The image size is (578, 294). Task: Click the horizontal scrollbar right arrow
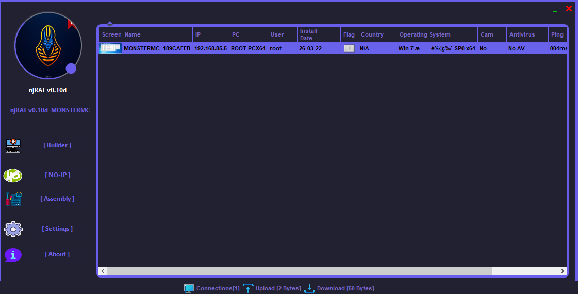coord(563,271)
